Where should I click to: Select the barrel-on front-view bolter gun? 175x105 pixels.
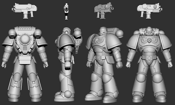66,11
